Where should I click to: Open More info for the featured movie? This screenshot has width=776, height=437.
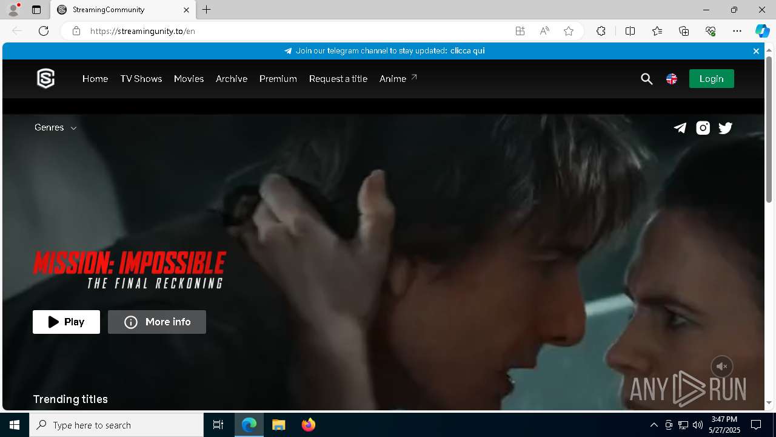[x=157, y=322]
